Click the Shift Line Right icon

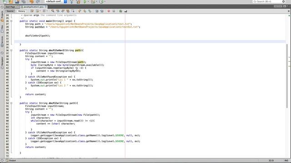coord(102,11)
